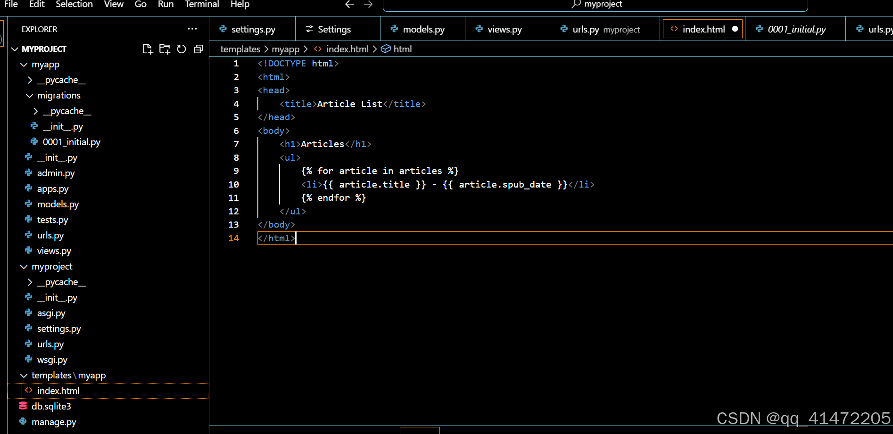
Task: Collapse all folders in Explorer
Action: click(198, 49)
